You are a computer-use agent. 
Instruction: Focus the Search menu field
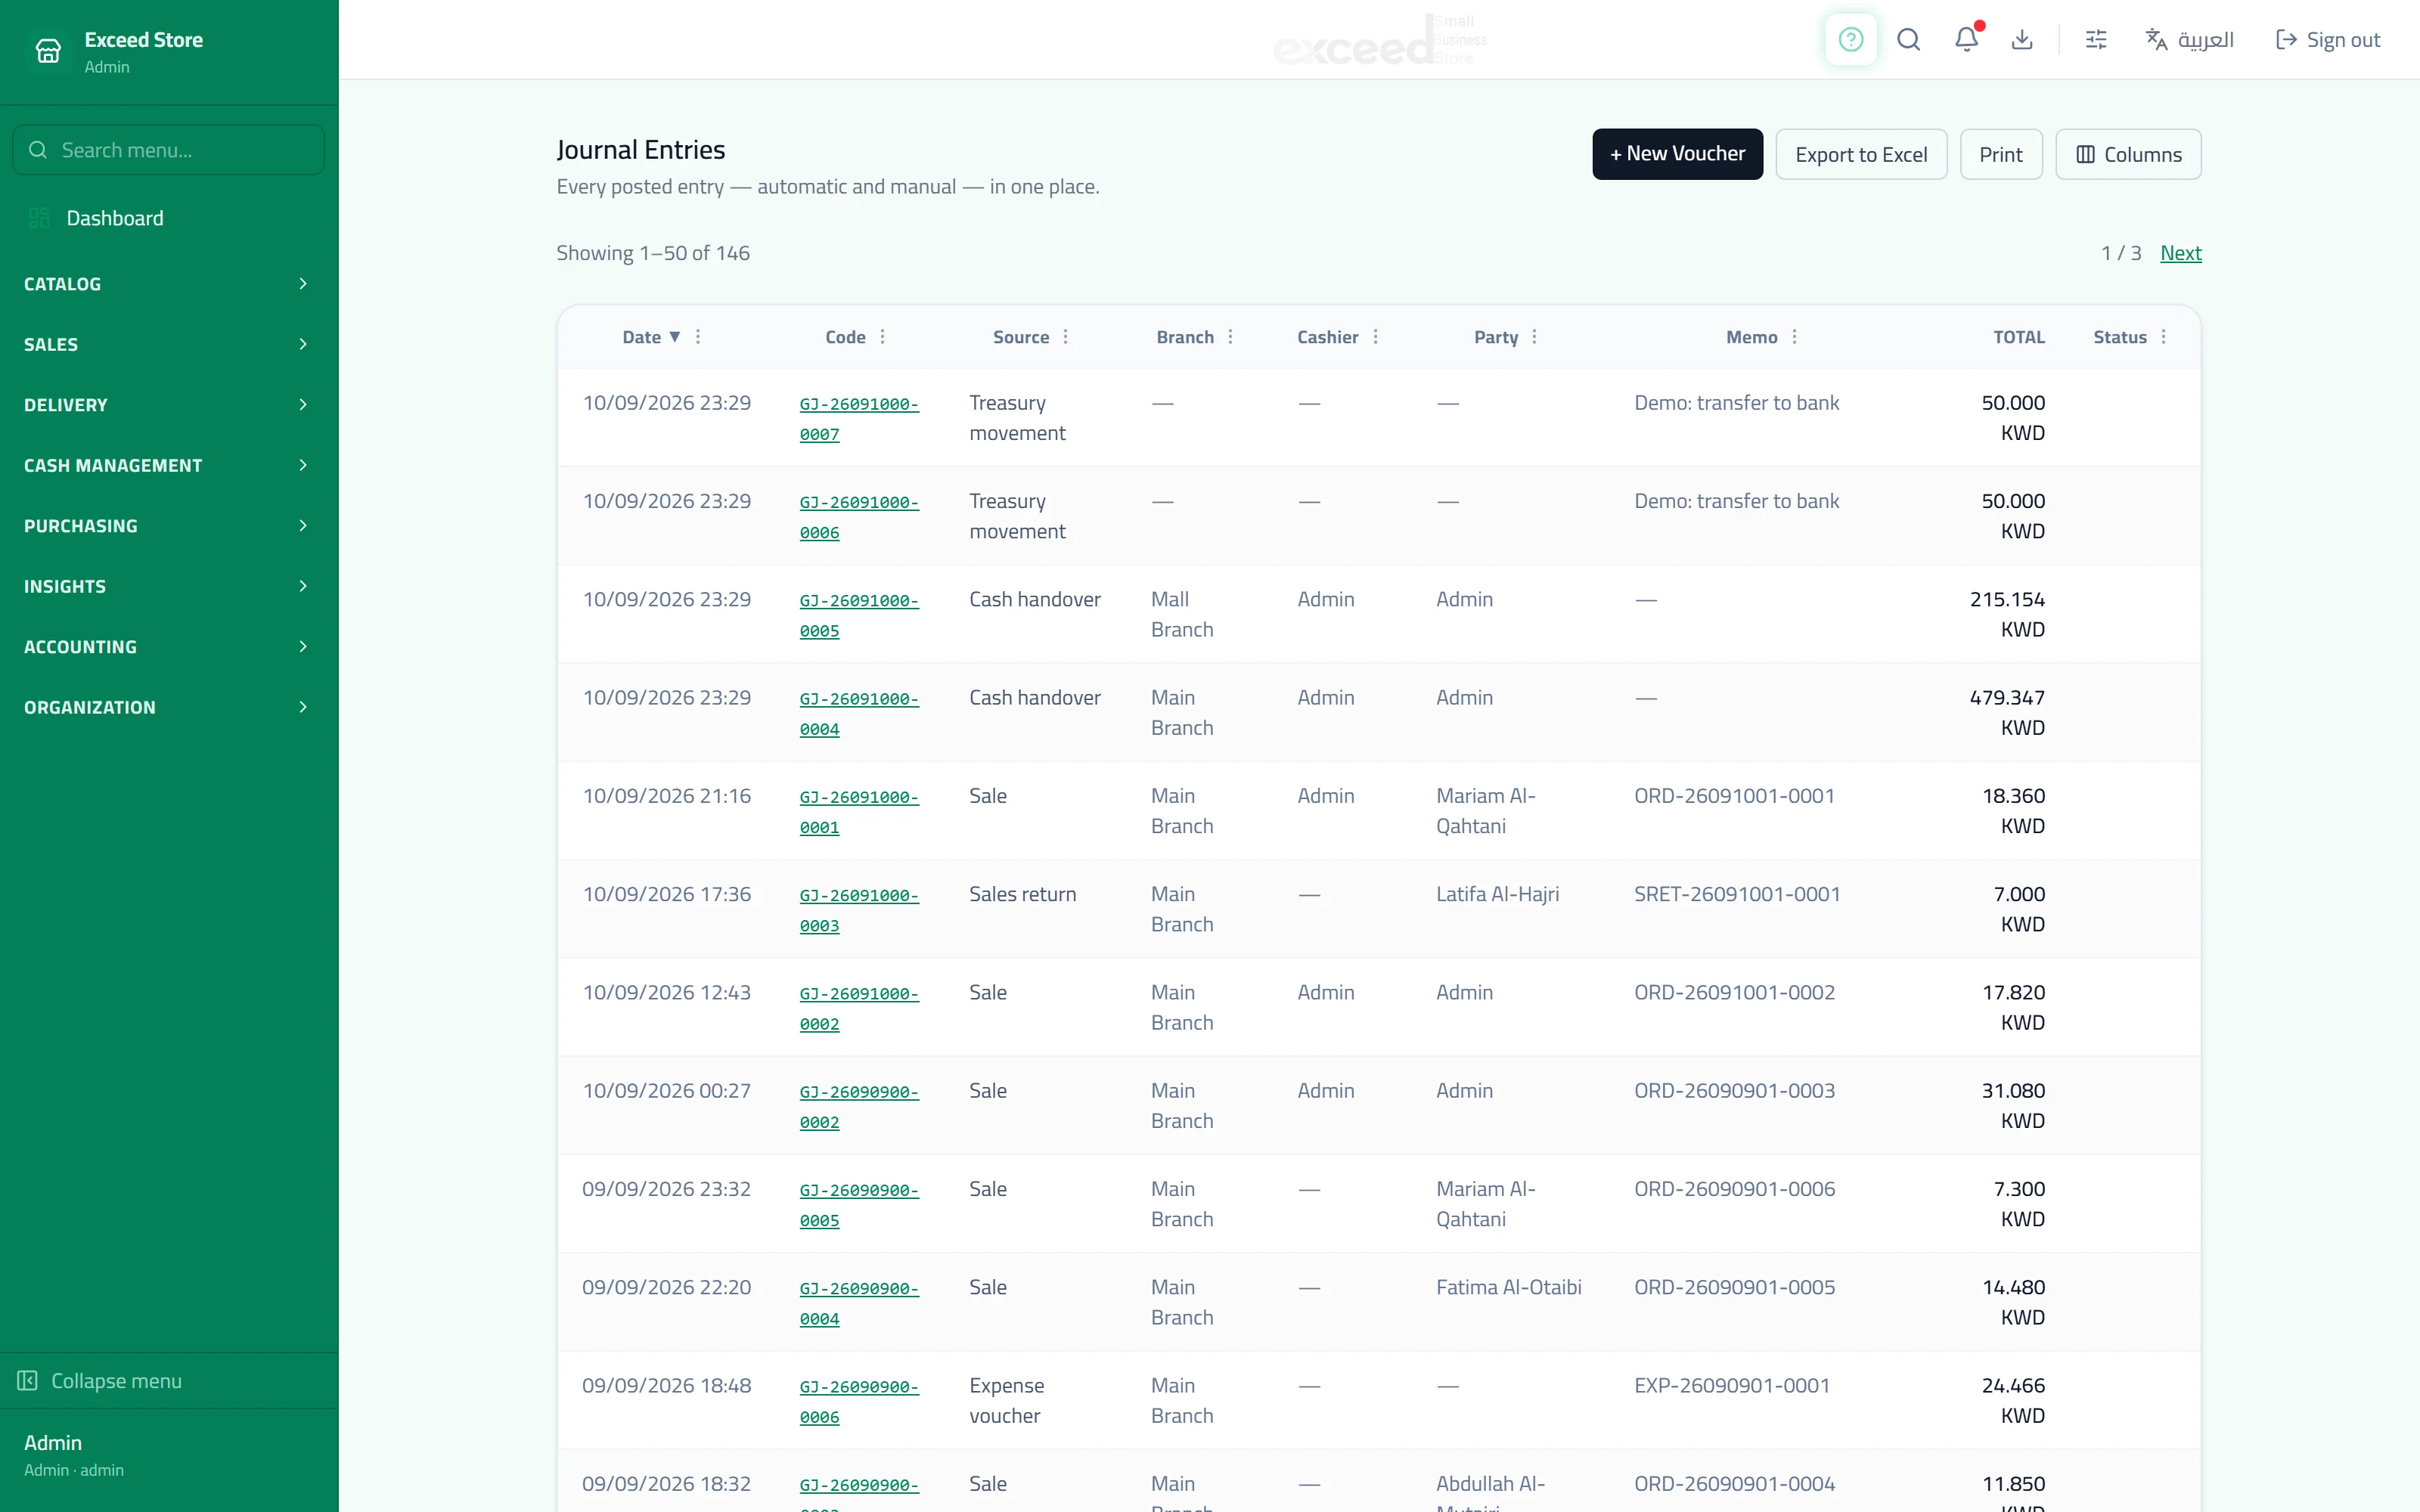point(168,150)
